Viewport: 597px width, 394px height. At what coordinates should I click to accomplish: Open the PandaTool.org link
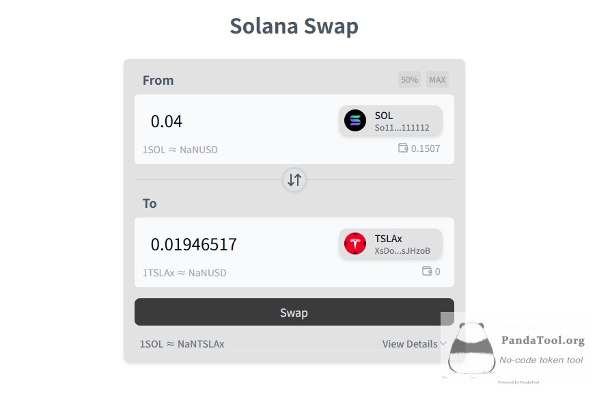tap(543, 340)
